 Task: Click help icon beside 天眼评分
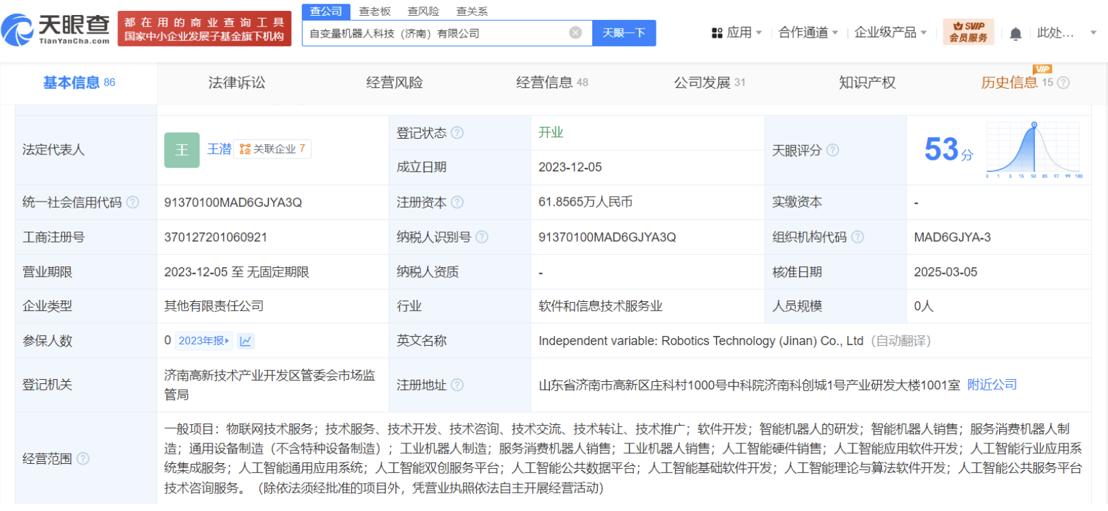point(833,150)
